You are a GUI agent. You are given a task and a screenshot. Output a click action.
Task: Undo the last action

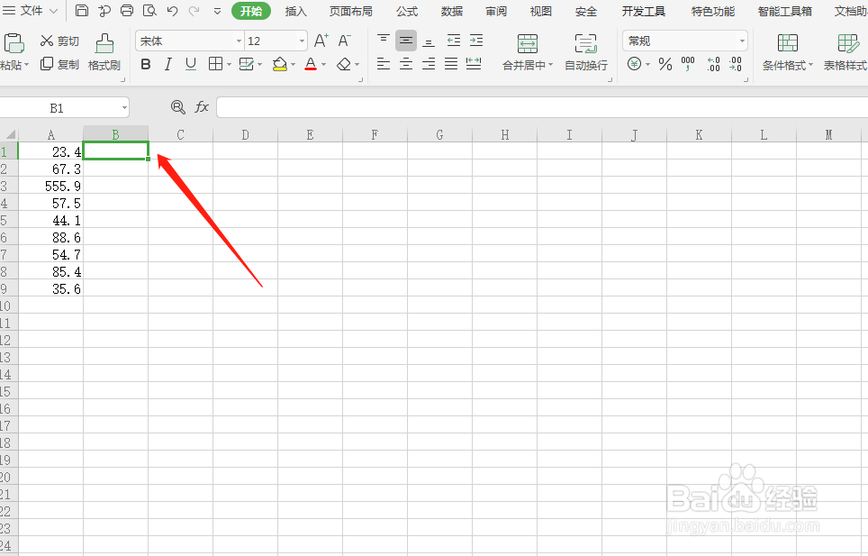172,11
